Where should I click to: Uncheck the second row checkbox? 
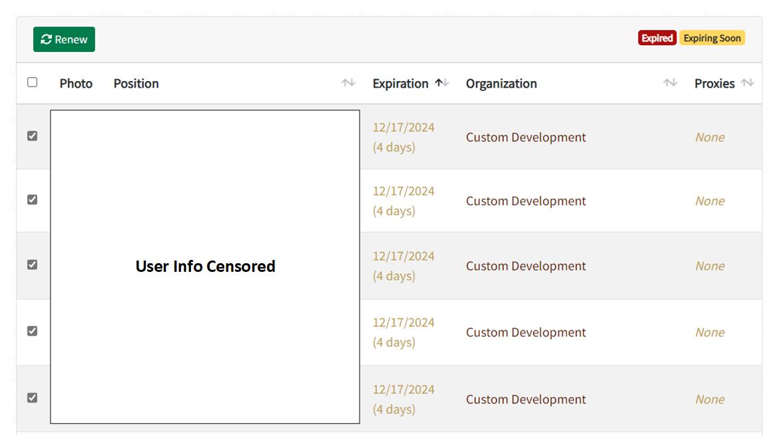tap(32, 199)
